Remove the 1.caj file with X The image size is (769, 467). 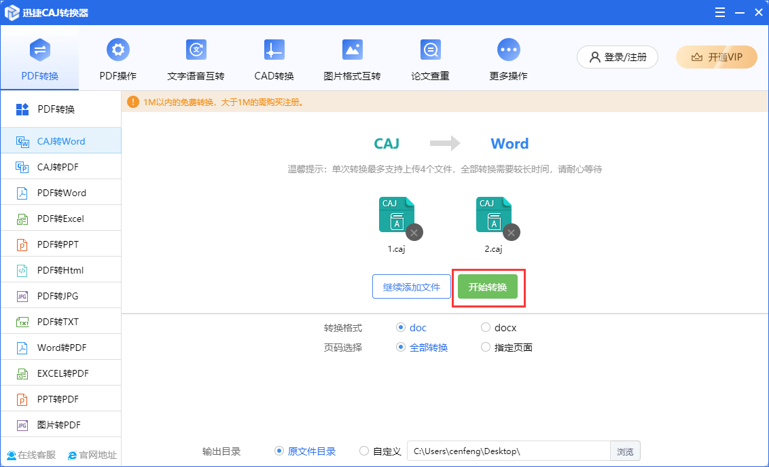point(414,232)
